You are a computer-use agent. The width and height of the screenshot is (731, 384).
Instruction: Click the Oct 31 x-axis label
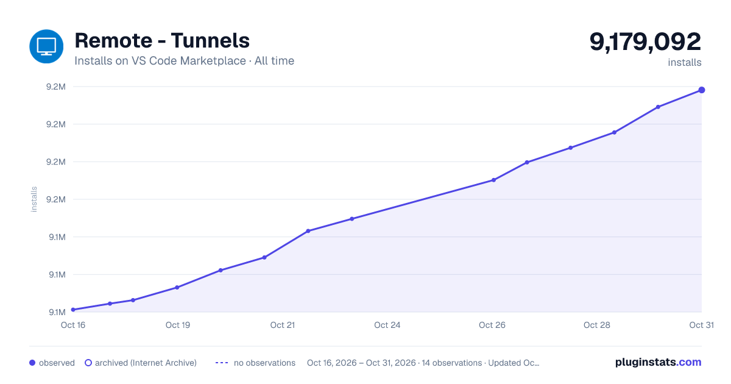pos(702,325)
